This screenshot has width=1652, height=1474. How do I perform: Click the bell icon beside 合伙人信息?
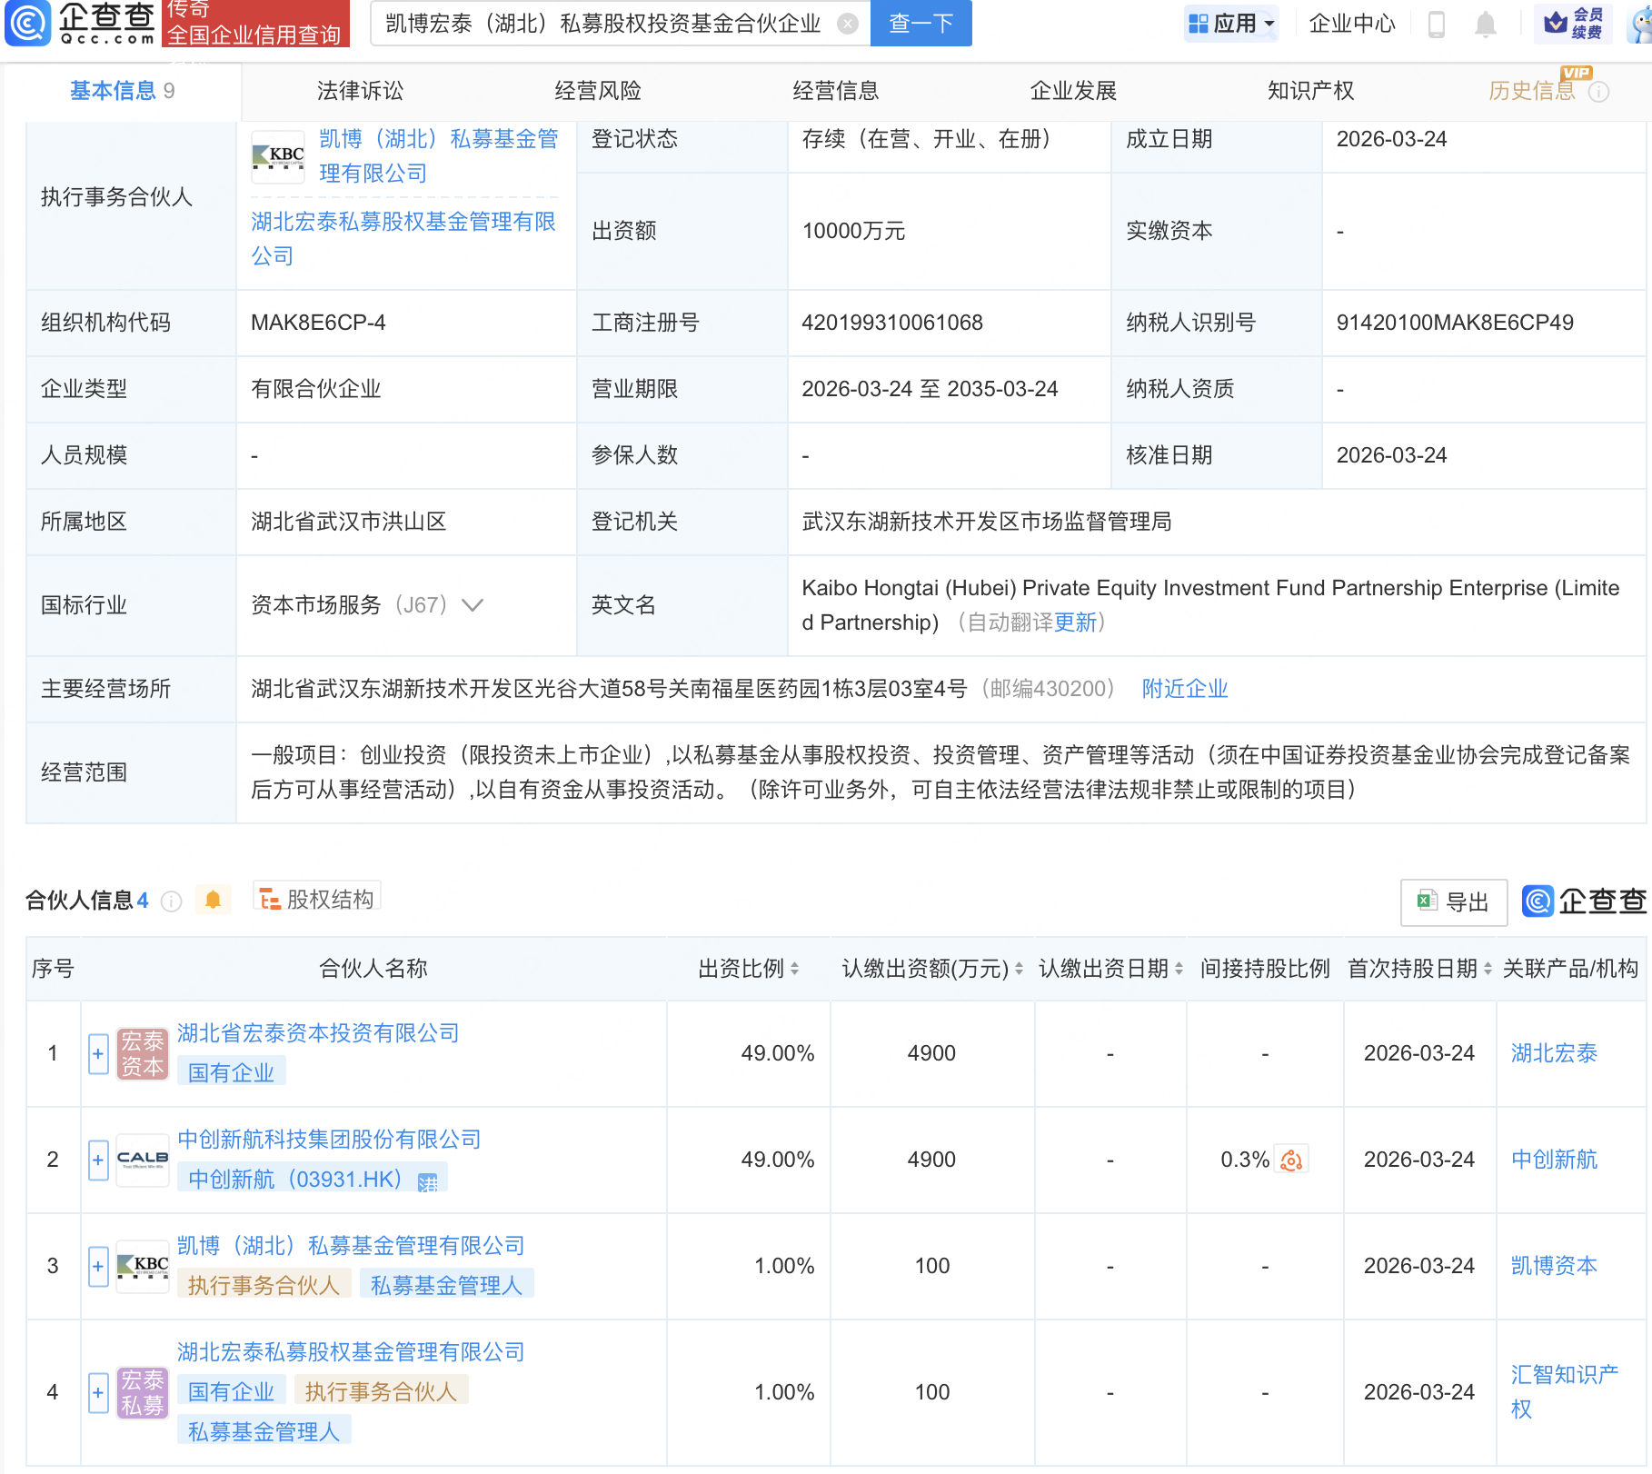[x=214, y=899]
